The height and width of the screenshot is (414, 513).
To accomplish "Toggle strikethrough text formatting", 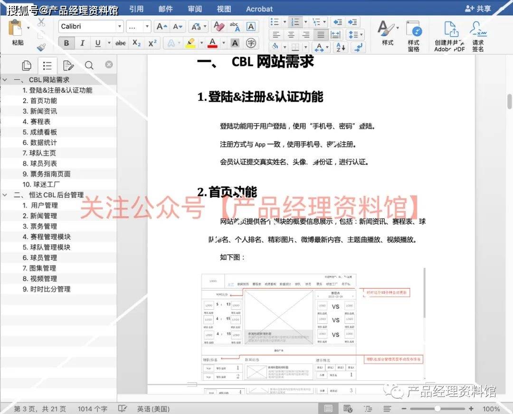I will 121,43.
